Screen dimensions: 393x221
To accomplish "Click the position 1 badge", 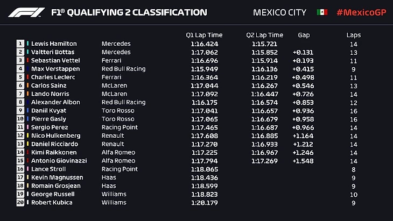I will 20,44.
